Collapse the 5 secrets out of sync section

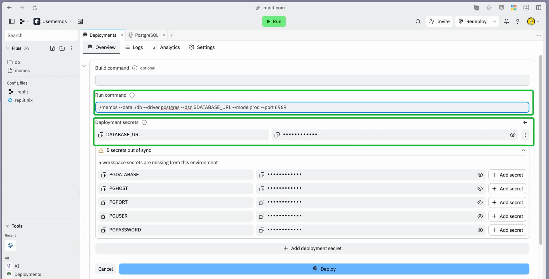click(523, 150)
